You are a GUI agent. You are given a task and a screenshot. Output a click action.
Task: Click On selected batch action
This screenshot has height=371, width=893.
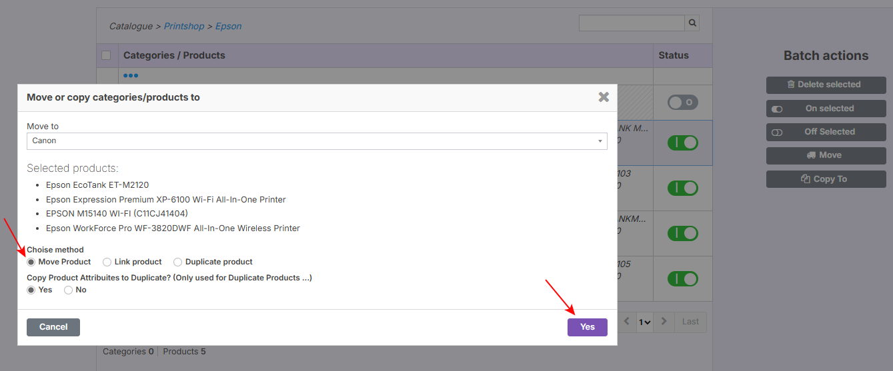(x=826, y=109)
